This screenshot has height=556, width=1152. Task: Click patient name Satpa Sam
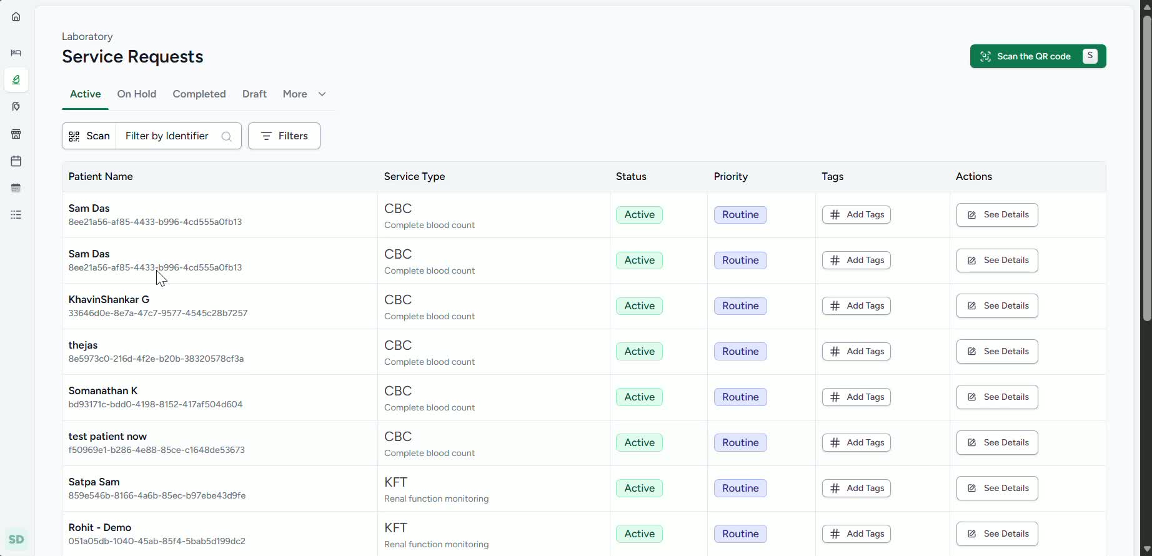point(94,482)
